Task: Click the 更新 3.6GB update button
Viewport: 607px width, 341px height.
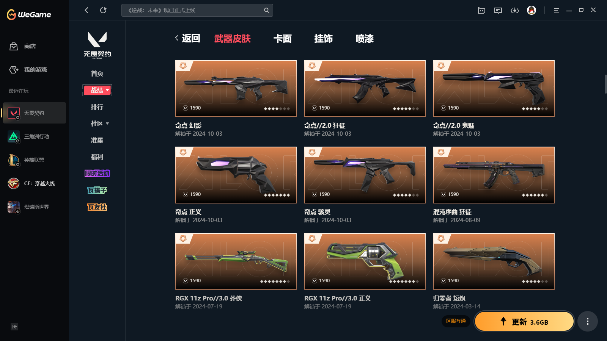Action: 524,321
